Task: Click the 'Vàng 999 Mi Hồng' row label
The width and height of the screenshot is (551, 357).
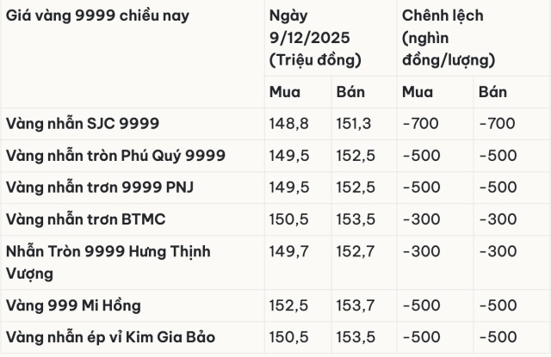Action: (72, 305)
